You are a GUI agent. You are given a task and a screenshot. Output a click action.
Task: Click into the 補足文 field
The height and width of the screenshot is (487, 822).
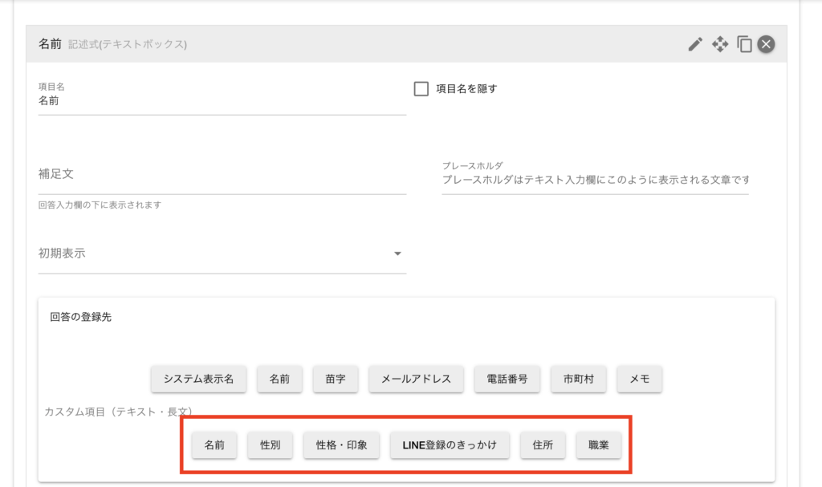click(x=222, y=174)
